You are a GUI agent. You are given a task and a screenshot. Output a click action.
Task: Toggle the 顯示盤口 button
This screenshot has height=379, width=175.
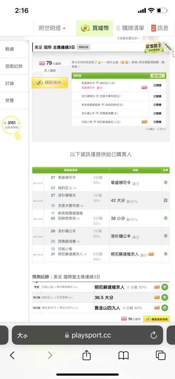point(157,76)
